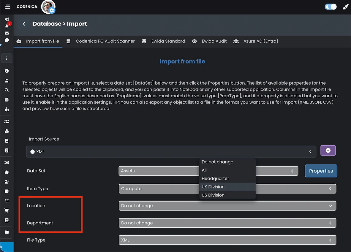
Task: Open notifications via the bell icon
Action: click(7, 26)
